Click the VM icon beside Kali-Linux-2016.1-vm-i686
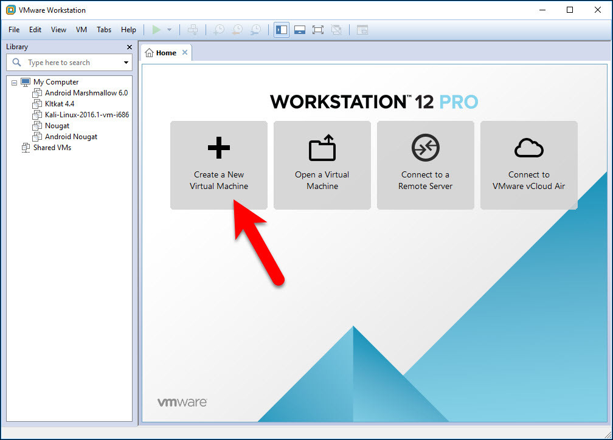 37,115
